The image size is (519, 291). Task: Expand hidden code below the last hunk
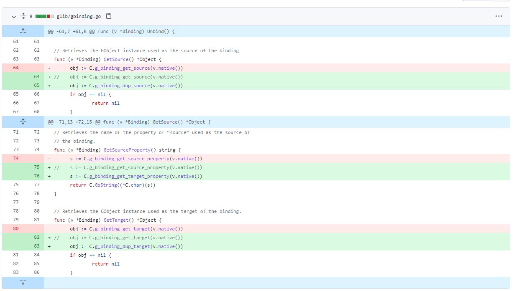point(23,283)
